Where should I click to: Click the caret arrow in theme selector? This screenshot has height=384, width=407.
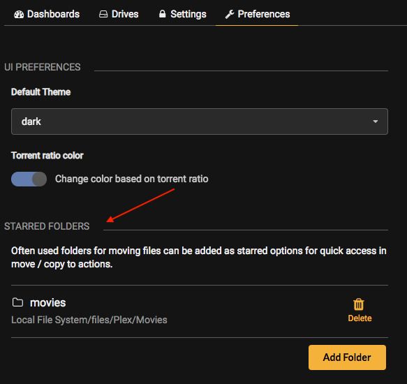[376, 121]
